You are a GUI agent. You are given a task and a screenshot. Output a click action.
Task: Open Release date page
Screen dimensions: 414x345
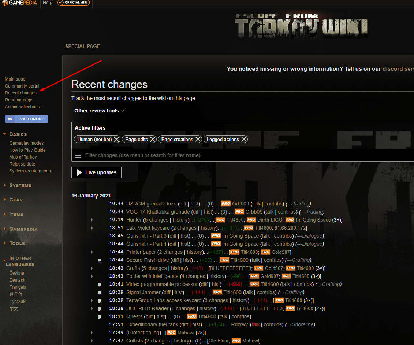click(x=22, y=164)
